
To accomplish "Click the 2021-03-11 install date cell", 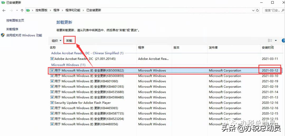I will pos(270,59).
